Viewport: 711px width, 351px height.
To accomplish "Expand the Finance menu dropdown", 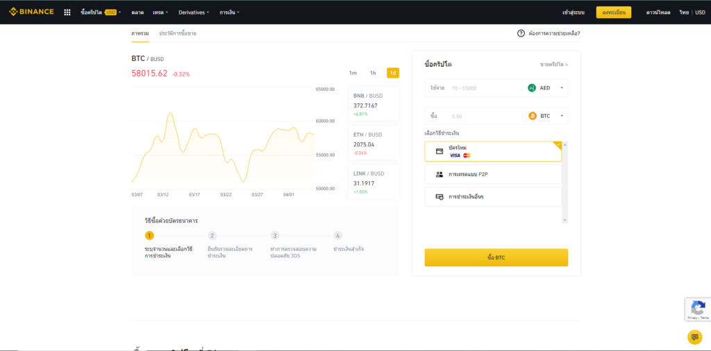I will pyautogui.click(x=229, y=12).
